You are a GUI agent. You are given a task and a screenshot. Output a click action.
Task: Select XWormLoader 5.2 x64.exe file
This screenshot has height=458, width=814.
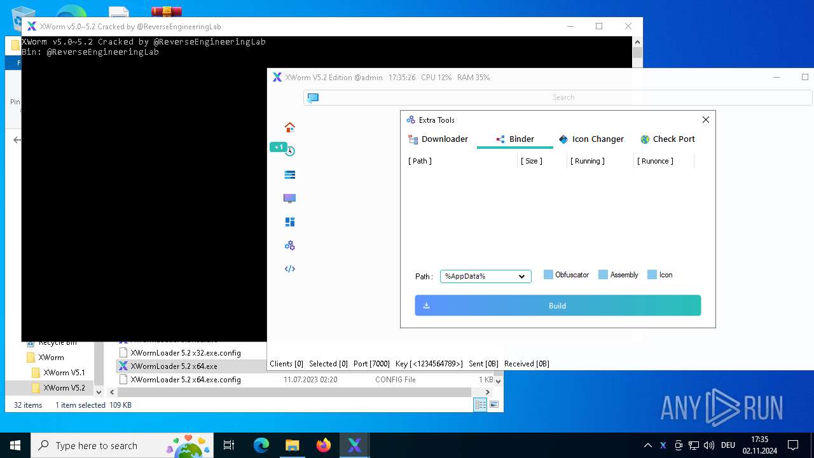(174, 366)
